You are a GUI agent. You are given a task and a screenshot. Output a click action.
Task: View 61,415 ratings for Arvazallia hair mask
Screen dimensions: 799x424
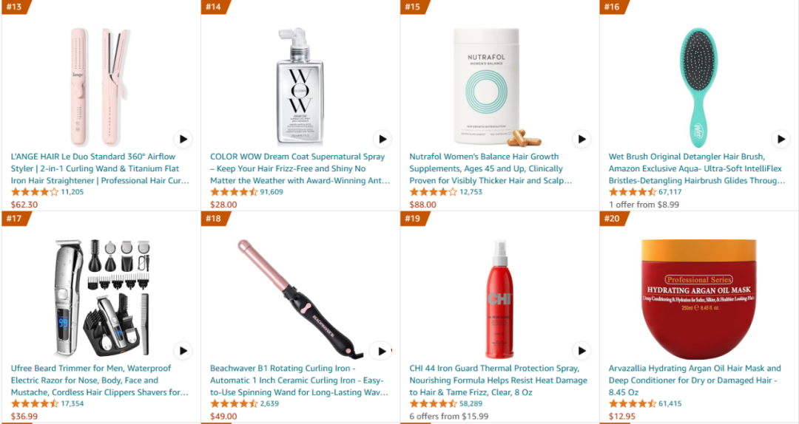coord(670,403)
